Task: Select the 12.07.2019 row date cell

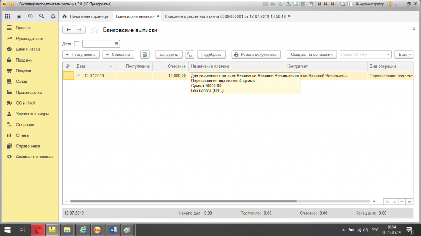Action: tap(95, 76)
